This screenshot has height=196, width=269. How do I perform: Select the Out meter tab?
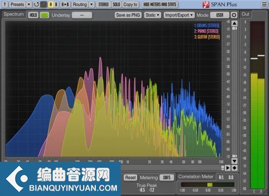[x=246, y=14]
